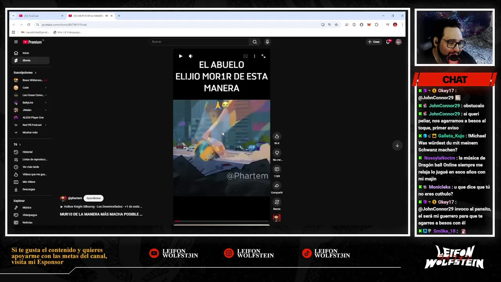Screen dimensions: 501x282
Task: Open the Gmail clausdstrike bookmark
Action: (35, 33)
